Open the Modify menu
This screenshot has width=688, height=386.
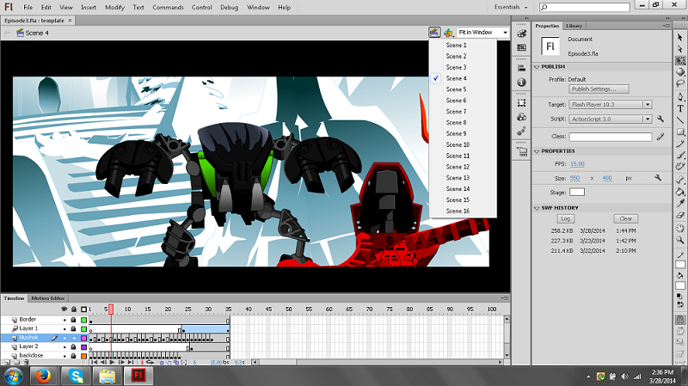coord(114,8)
